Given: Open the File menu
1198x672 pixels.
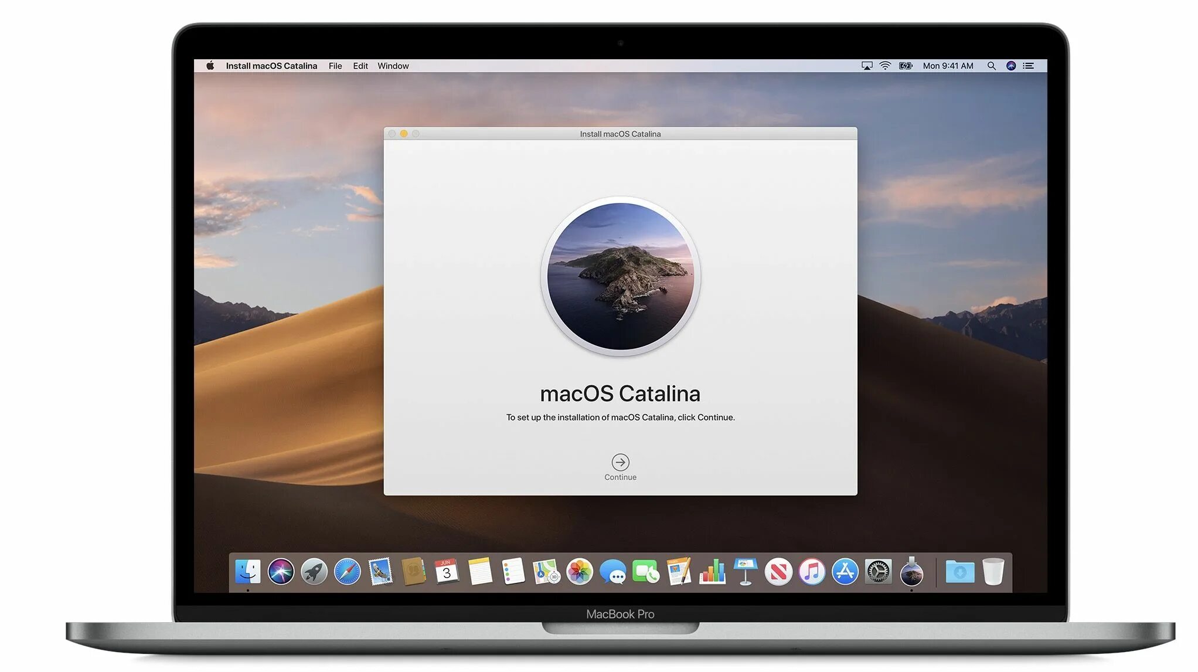Looking at the screenshot, I should (335, 66).
